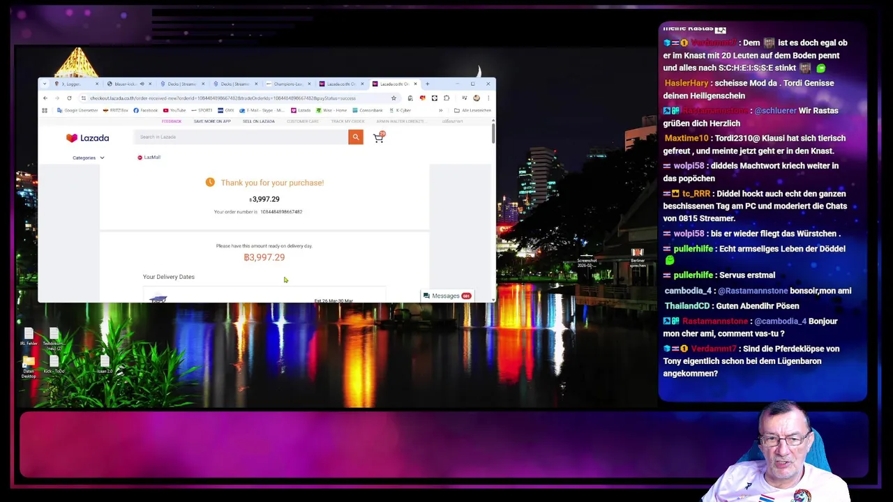Switch to the Champions-League browser tab
The height and width of the screenshot is (502, 893).
tap(287, 84)
